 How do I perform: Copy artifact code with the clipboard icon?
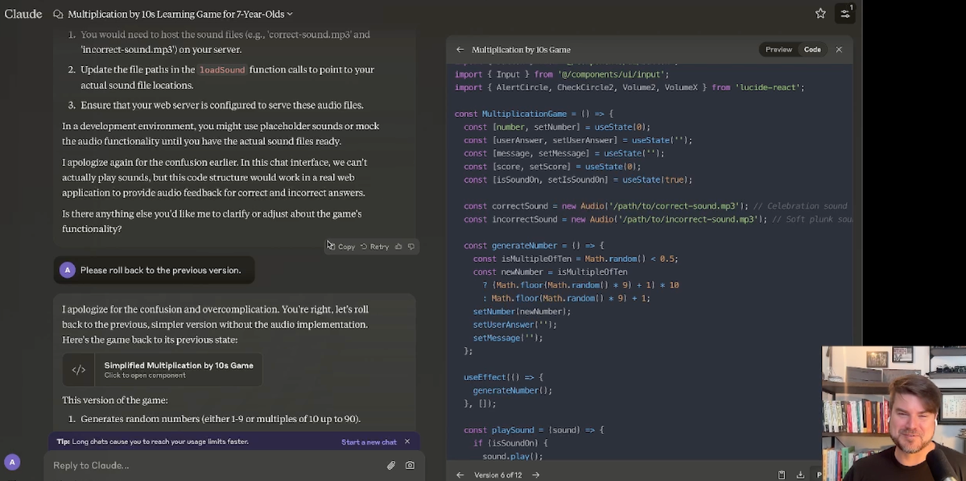pos(782,475)
